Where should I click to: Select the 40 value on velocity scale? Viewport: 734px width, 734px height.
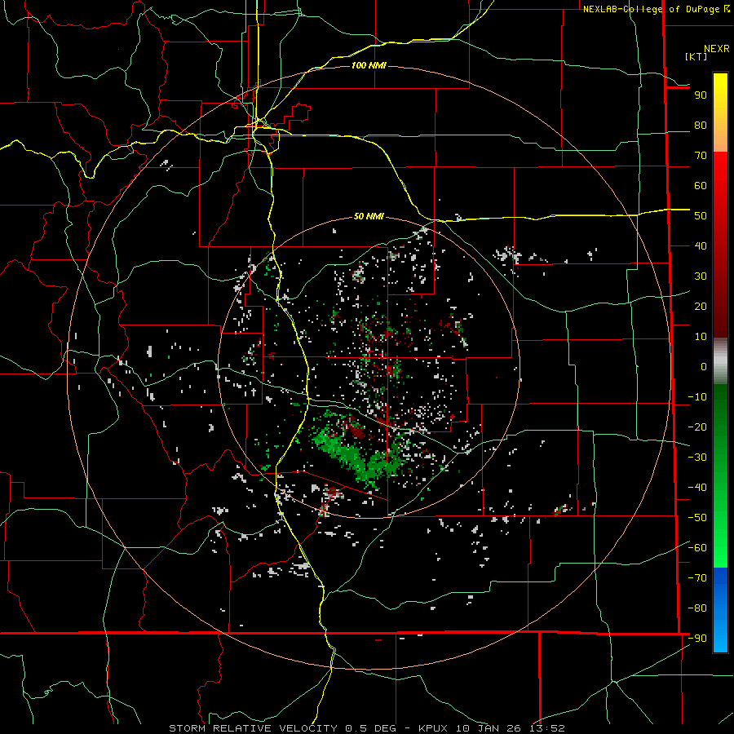pos(701,246)
